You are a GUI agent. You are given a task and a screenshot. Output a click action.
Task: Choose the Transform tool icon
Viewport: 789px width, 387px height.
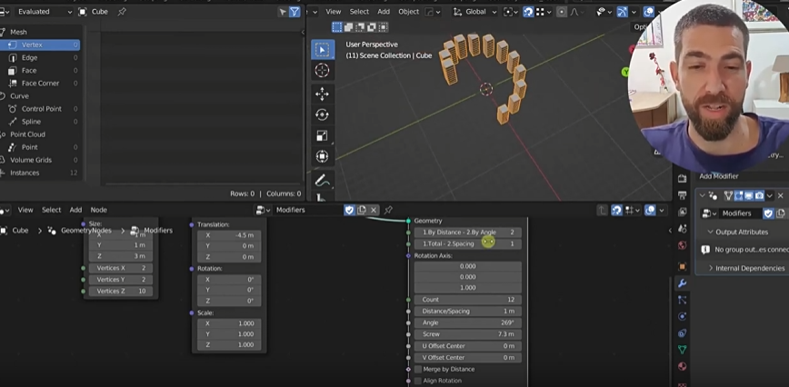[322, 156]
